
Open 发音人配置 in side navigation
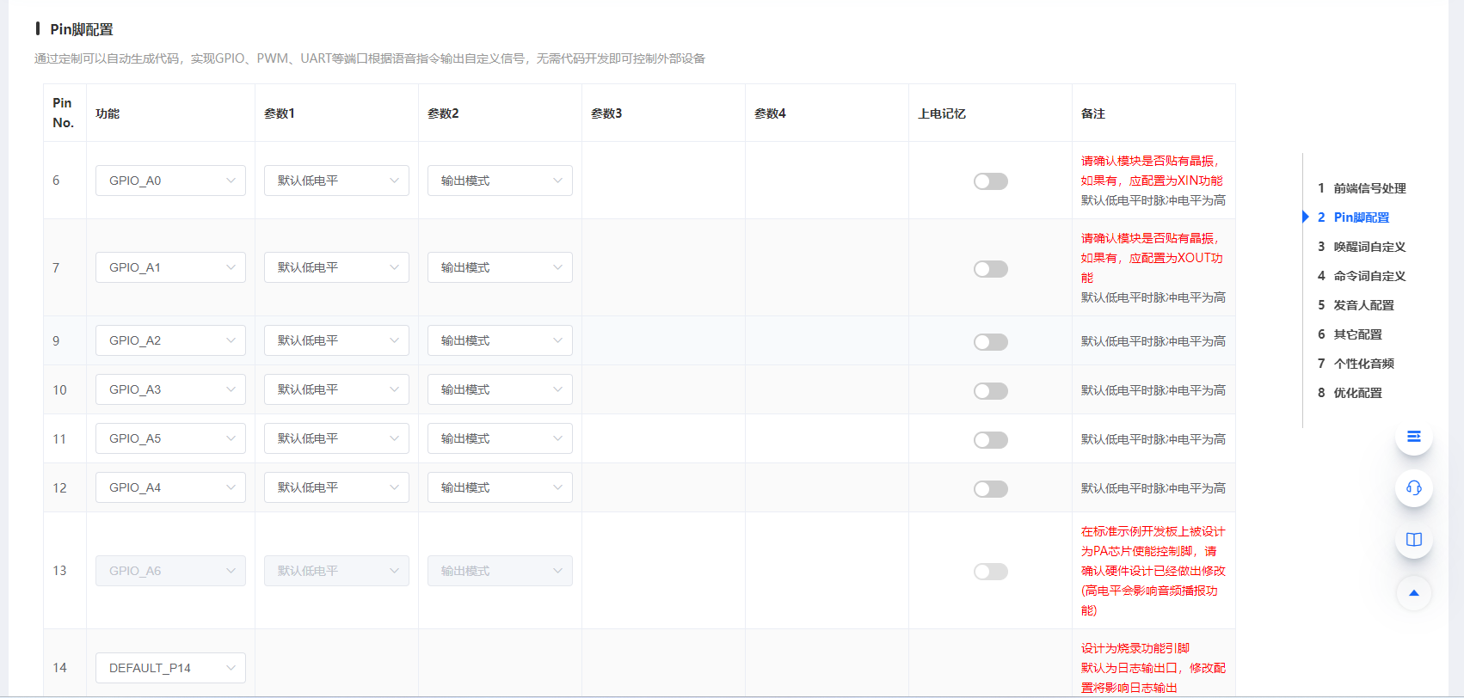[1363, 305]
